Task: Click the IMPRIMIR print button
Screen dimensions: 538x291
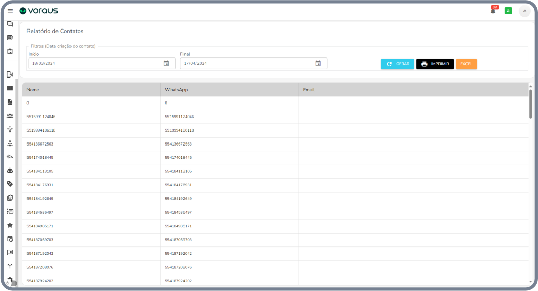Action: tap(434, 64)
